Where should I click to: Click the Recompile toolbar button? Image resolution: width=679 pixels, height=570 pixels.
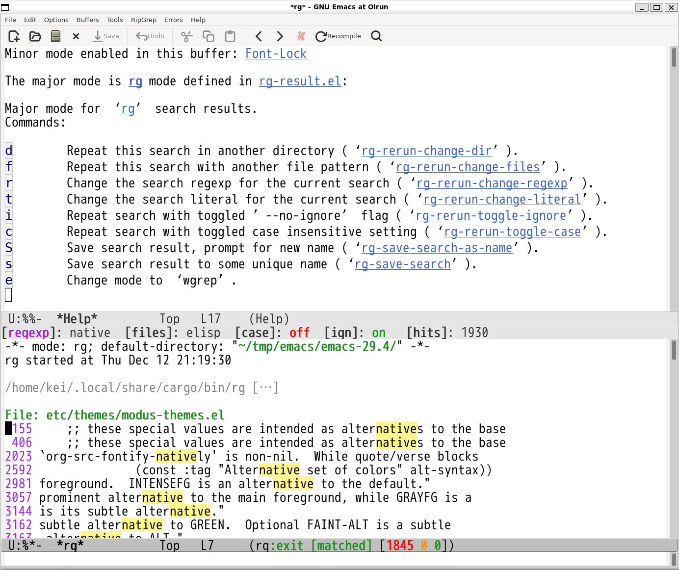click(338, 36)
